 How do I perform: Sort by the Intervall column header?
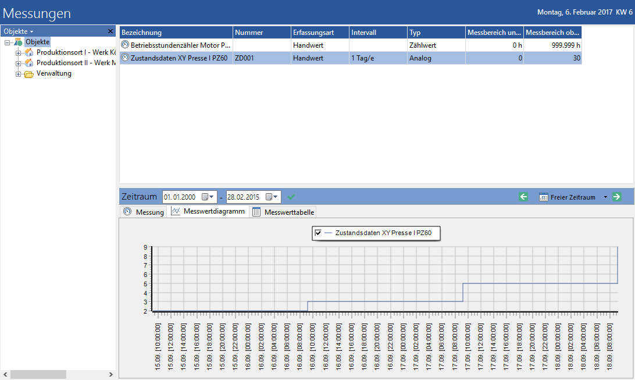click(378, 33)
